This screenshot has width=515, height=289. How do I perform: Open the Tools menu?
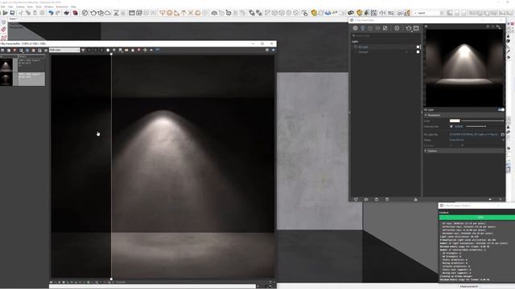tap(39, 6)
